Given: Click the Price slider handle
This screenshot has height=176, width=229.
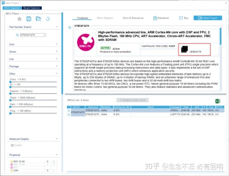Looking at the screenshot, I should coord(10,82).
